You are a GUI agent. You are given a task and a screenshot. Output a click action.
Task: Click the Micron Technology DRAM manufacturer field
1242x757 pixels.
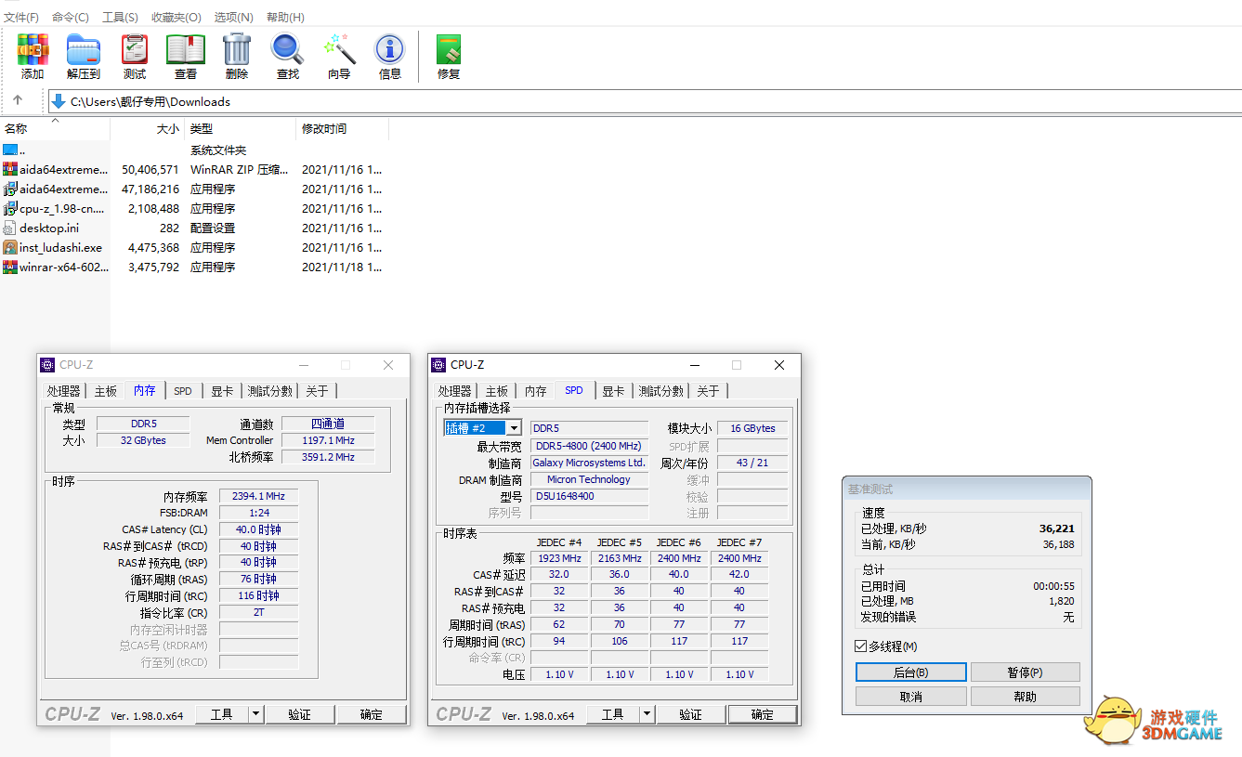coord(589,479)
